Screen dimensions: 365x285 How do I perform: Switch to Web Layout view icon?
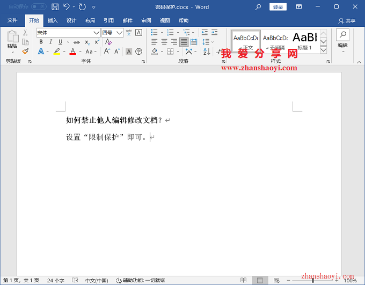pyautogui.click(x=276, y=280)
